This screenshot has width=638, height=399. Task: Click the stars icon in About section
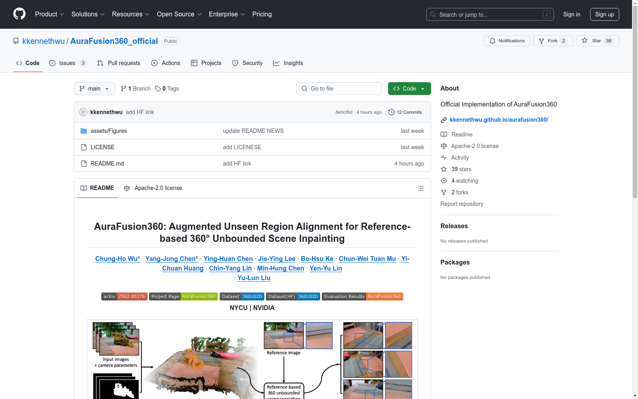(444, 169)
